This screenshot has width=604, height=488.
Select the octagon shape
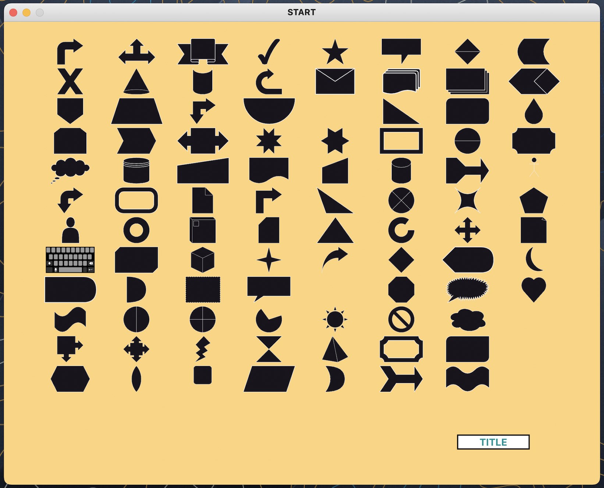click(401, 290)
